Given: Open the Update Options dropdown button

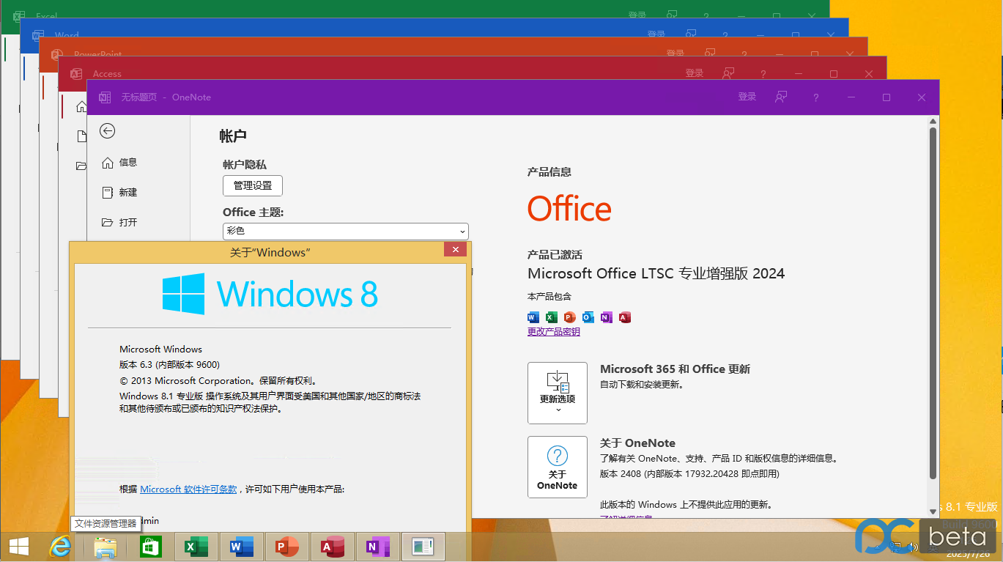Looking at the screenshot, I should (557, 393).
